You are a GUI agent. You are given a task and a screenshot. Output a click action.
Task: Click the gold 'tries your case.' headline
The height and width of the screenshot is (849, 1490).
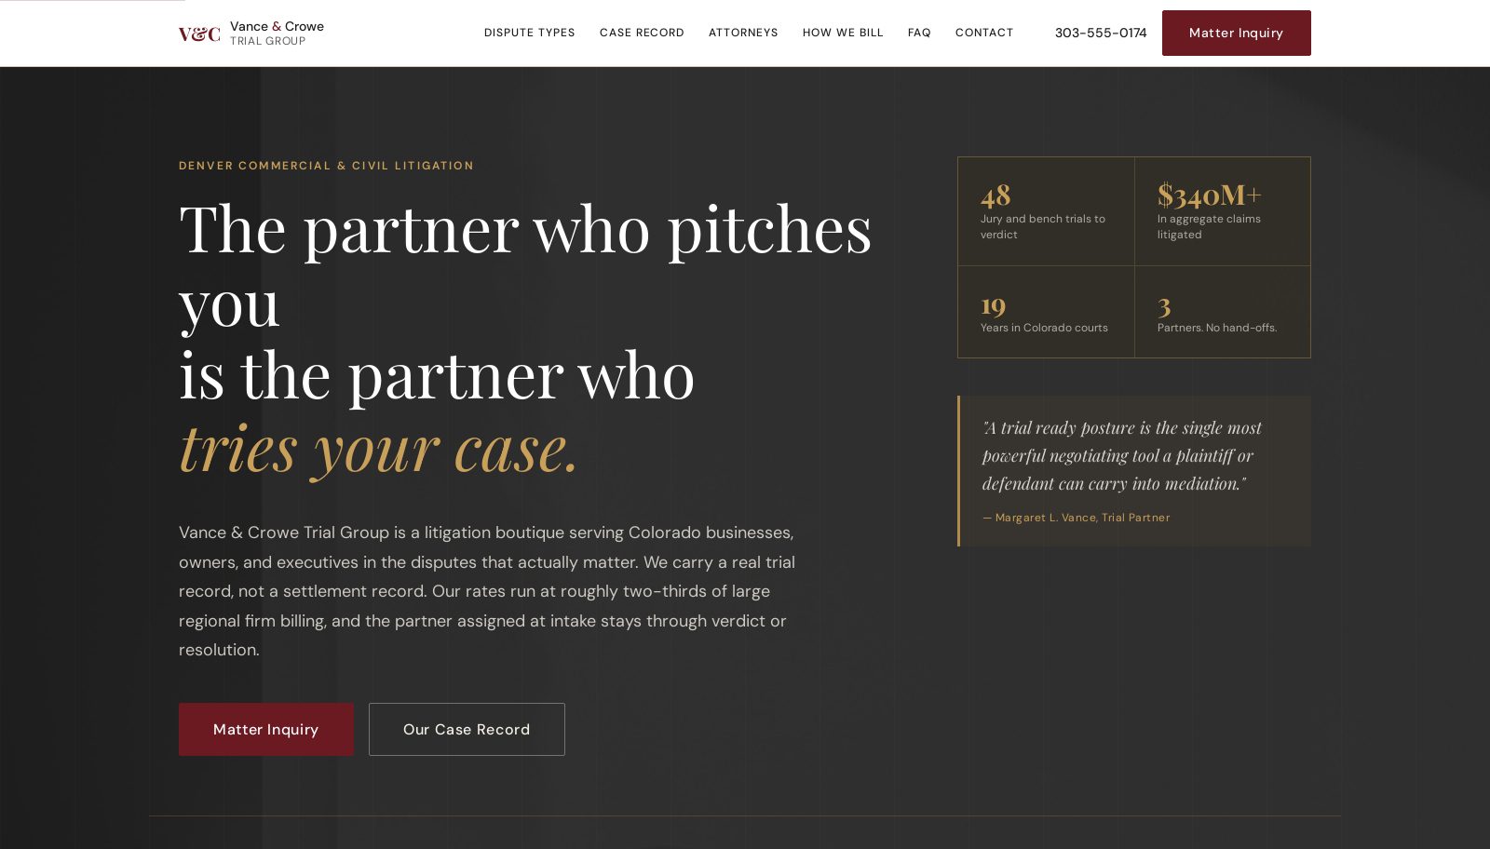pyautogui.click(x=379, y=449)
